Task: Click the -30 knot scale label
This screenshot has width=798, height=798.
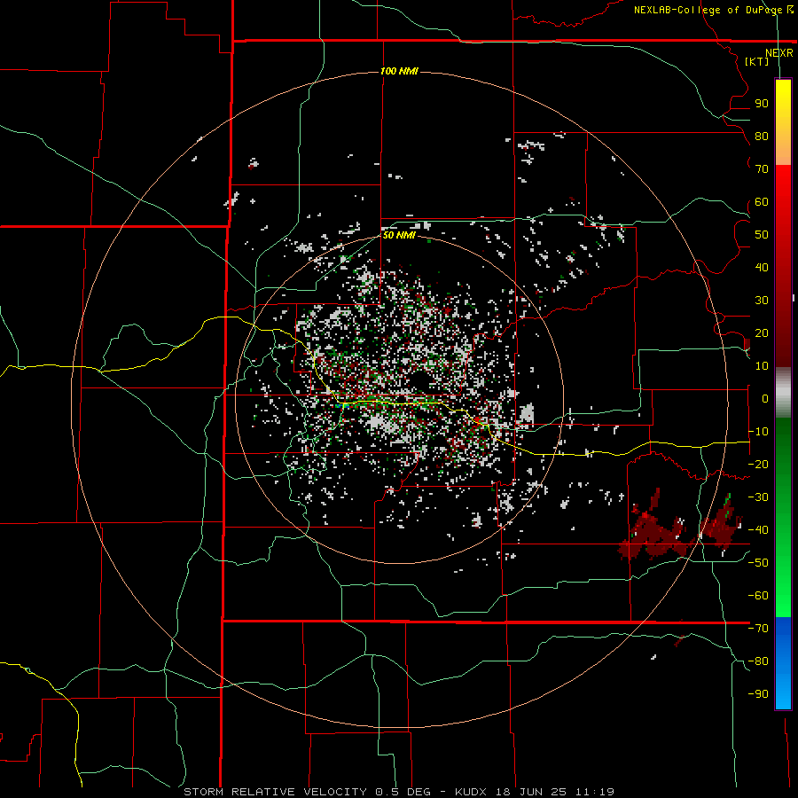Action: [x=758, y=497]
